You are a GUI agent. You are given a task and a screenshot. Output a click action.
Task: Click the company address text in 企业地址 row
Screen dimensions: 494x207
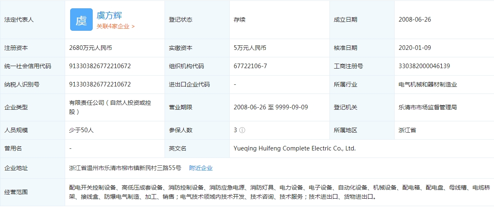(125, 168)
